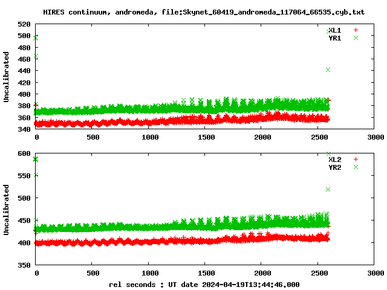
Task: Click the YR2 legend label
Action: pos(335,167)
